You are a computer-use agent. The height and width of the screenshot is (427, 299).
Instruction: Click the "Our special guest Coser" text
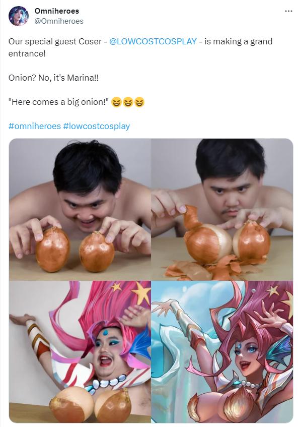pyautogui.click(x=55, y=41)
